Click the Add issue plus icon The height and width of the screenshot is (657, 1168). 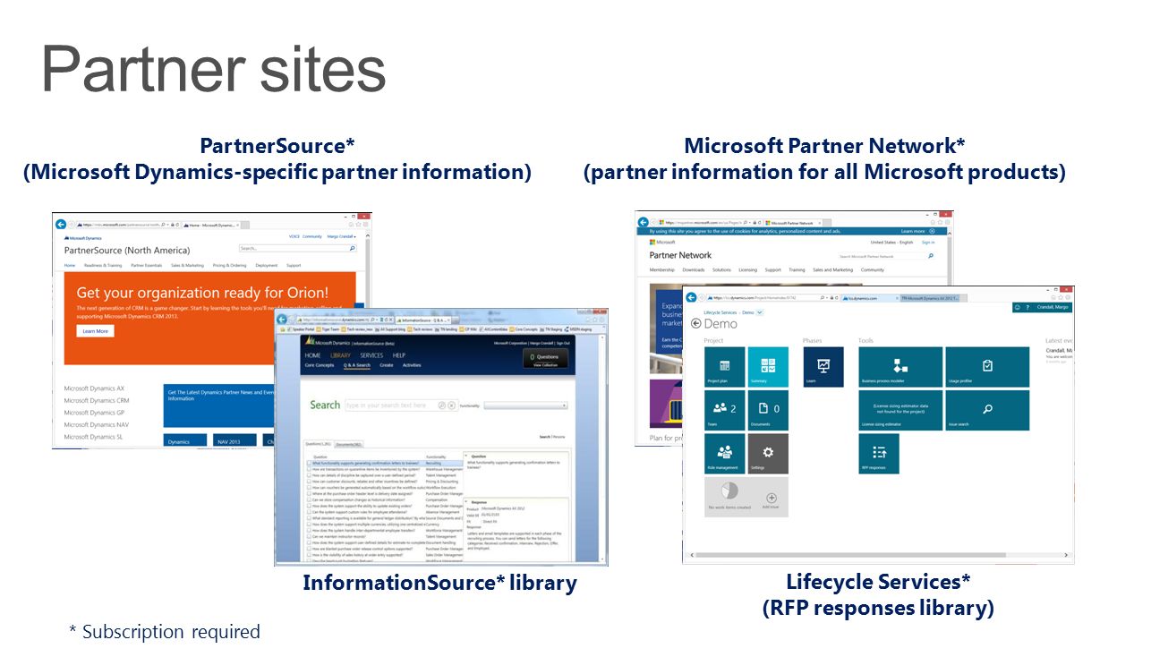pyautogui.click(x=772, y=498)
